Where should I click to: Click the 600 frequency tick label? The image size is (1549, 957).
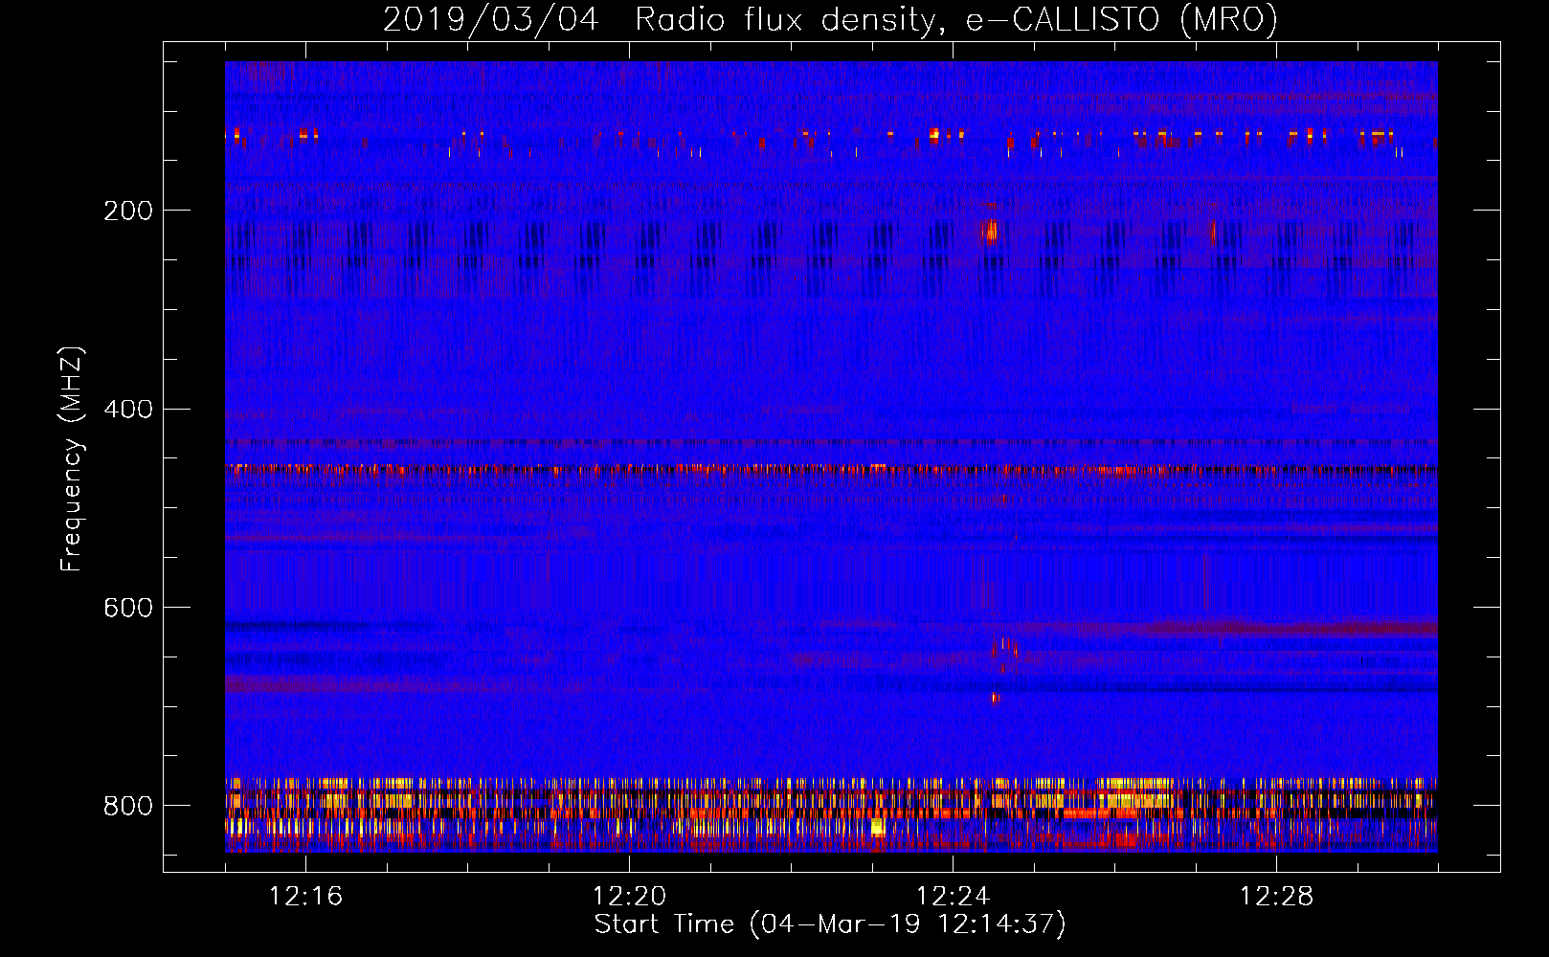coord(128,609)
